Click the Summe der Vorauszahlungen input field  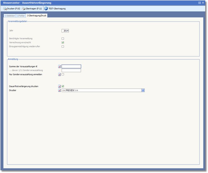point(71,66)
